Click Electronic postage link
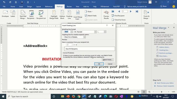 coord(166,53)
